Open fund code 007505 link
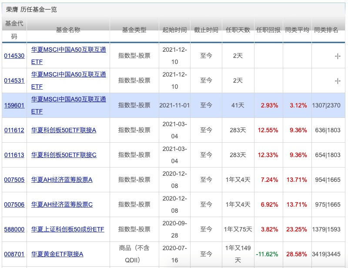The width and height of the screenshot is (348, 268). pos(14,180)
